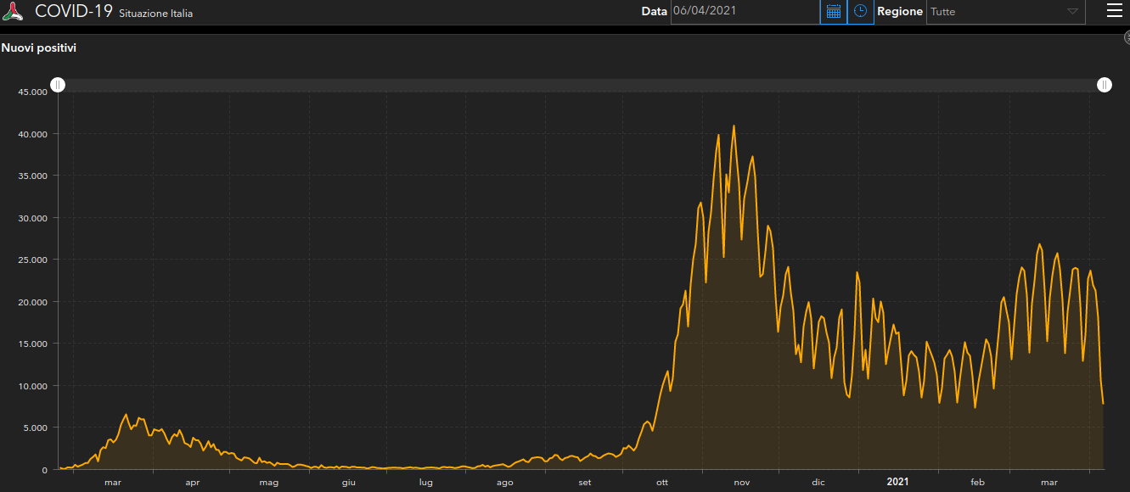
Task: Click the 'Regione' label
Action: (899, 12)
